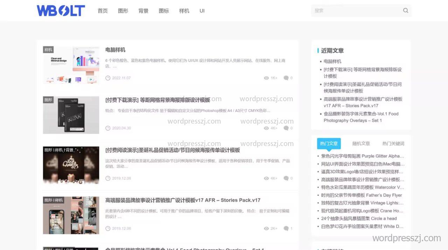Open sidebar recent link 等距网格背景海报排版设计模板

pyautogui.click(x=363, y=73)
